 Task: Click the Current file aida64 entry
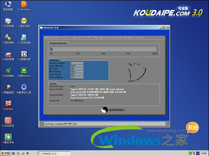[x=77, y=101]
